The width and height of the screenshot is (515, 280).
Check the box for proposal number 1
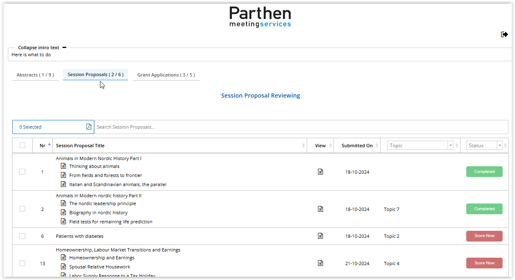(22, 172)
